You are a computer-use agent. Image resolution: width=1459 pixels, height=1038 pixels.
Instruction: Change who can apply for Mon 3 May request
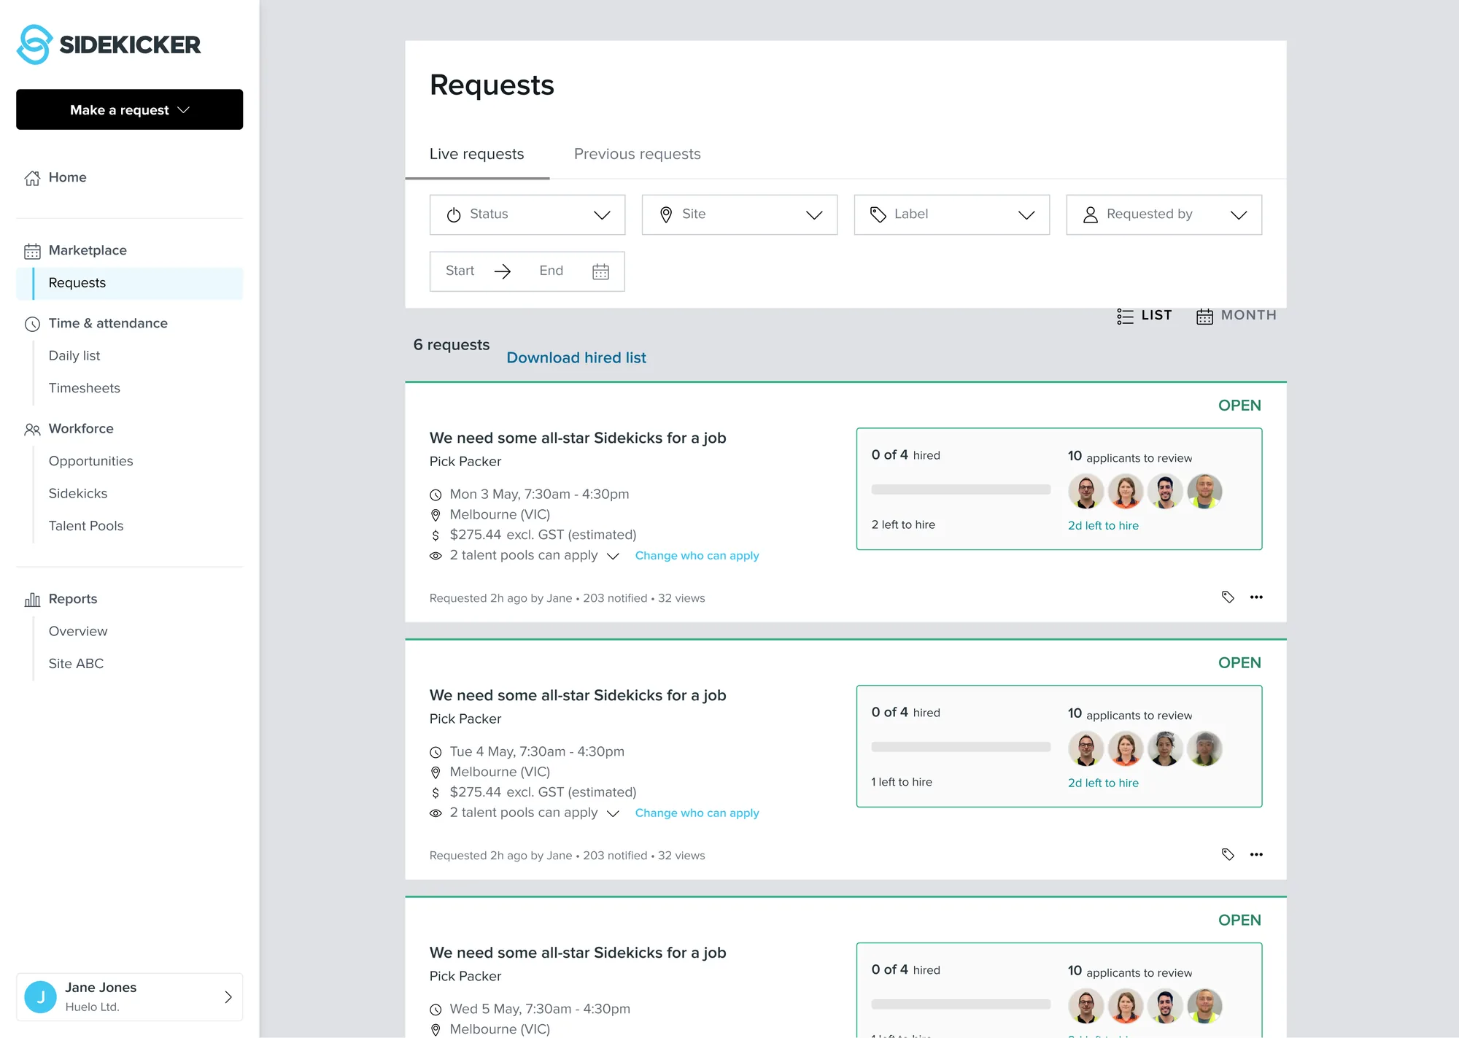click(x=697, y=556)
